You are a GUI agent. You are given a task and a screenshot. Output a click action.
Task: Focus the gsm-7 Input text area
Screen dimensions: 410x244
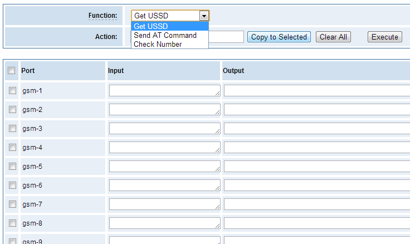164,204
